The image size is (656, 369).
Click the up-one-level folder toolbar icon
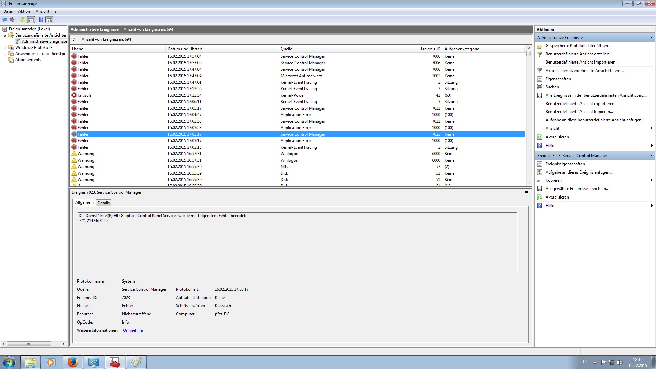point(23,19)
